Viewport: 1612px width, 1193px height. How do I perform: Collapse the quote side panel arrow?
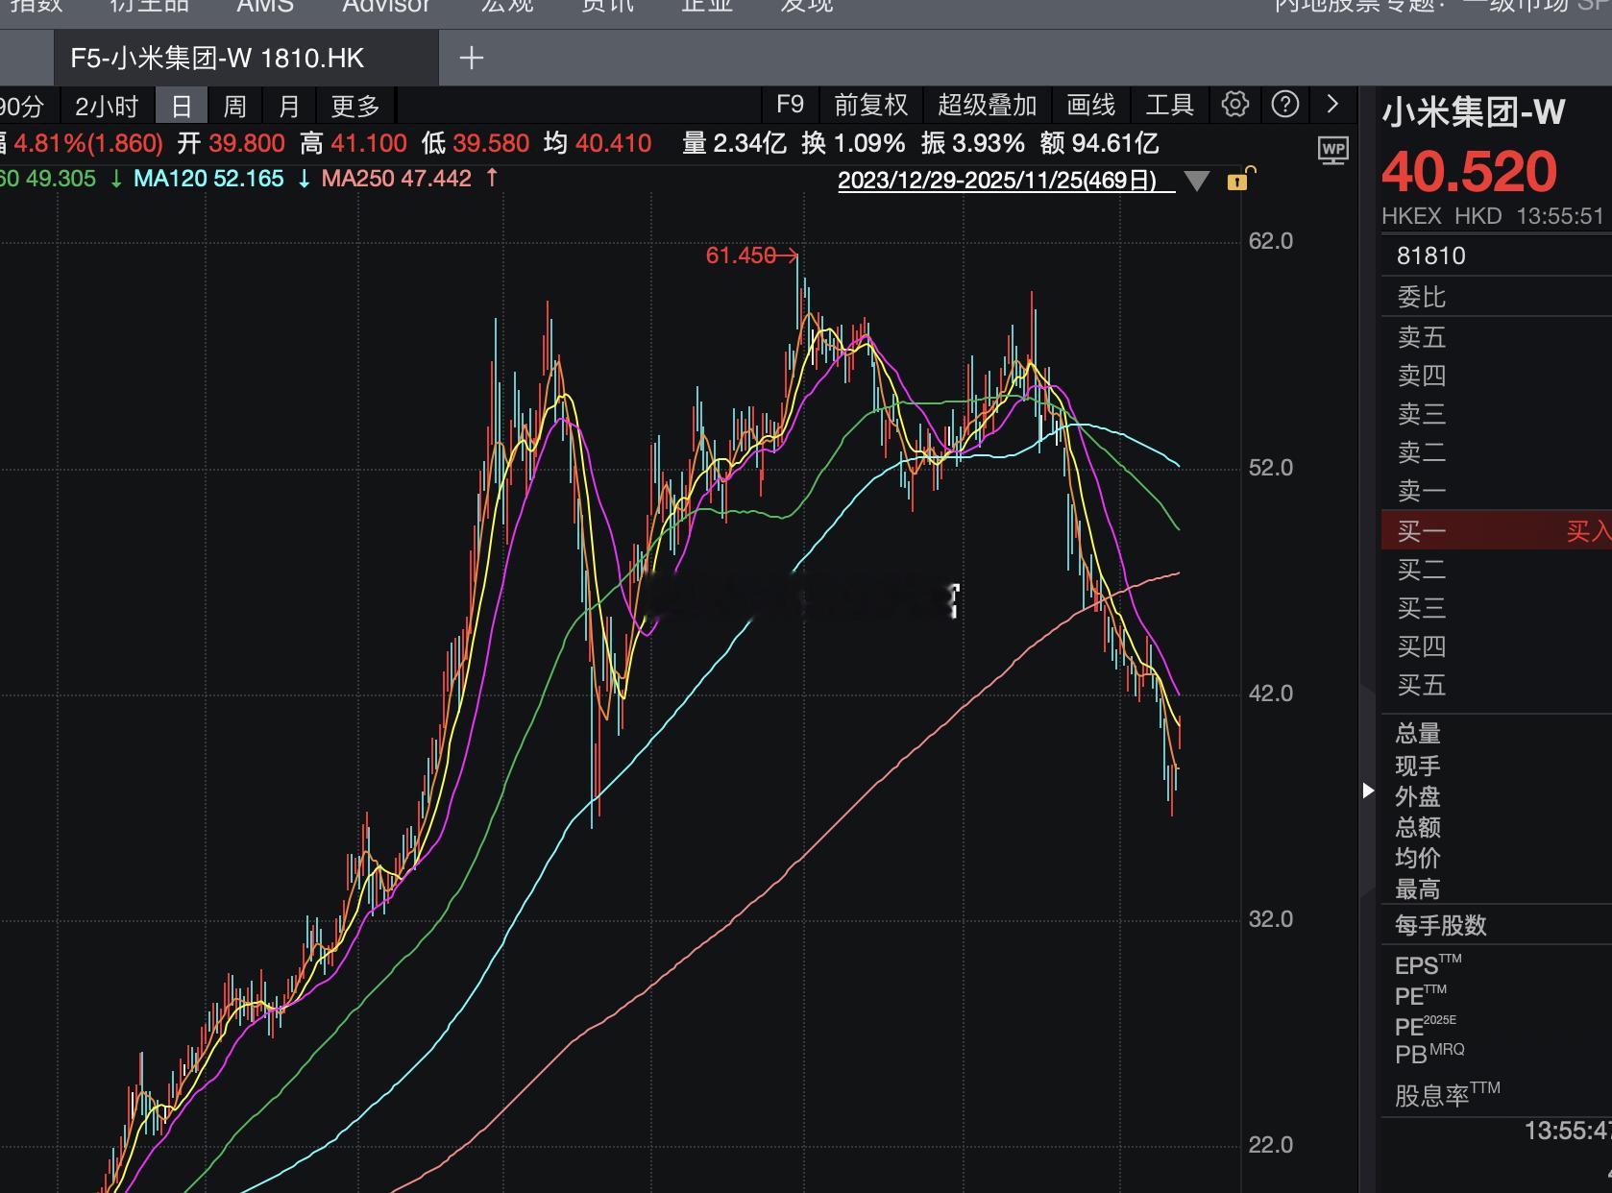point(1368,791)
